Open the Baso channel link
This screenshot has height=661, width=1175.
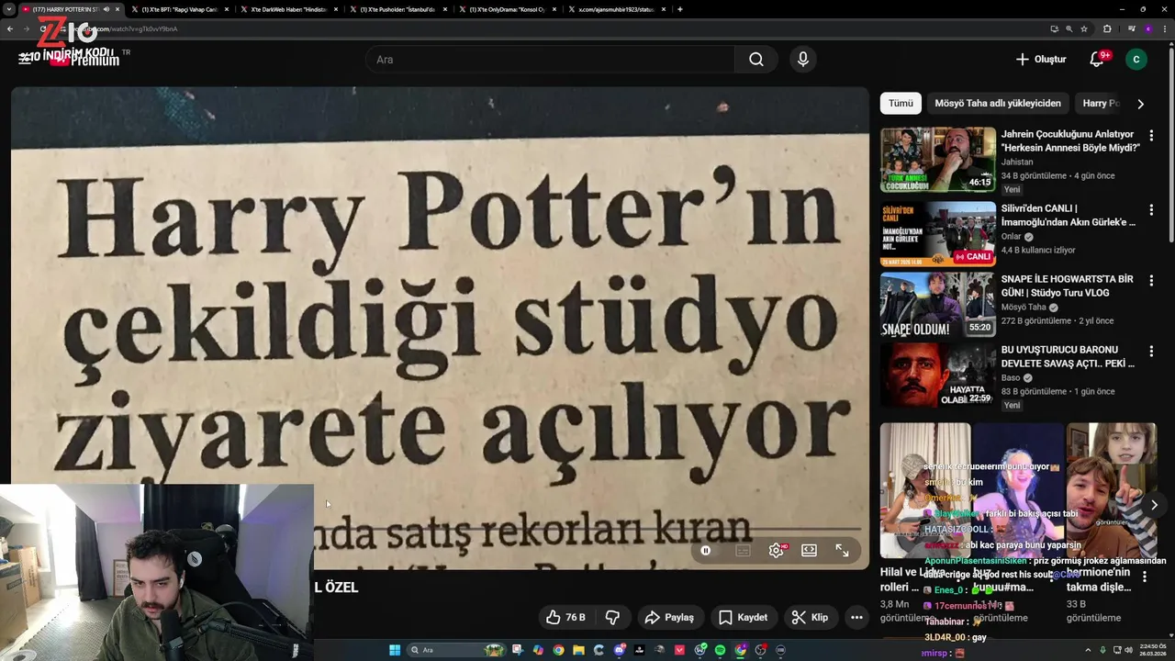pyautogui.click(x=1011, y=377)
